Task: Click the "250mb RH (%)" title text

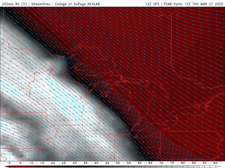Action: pyautogui.click(x=14, y=4)
